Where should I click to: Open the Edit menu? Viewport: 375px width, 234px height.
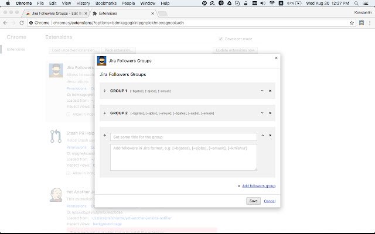point(53,3)
